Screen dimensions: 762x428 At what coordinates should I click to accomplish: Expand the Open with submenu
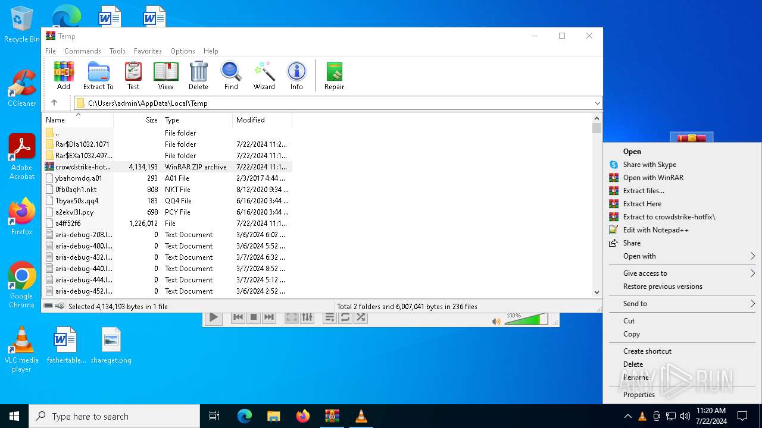(x=682, y=256)
